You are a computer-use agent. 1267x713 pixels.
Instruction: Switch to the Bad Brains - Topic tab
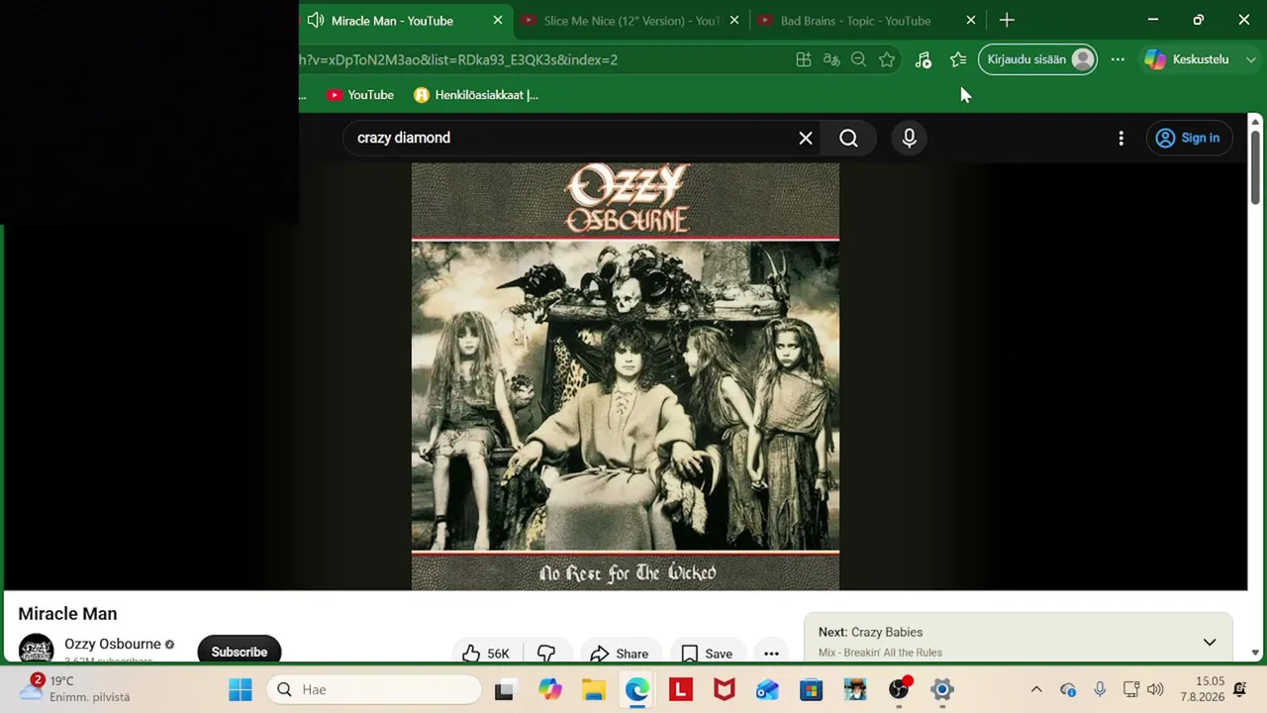click(x=855, y=21)
